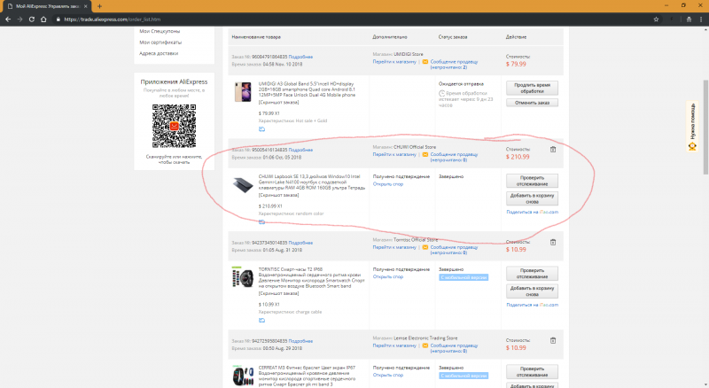Screen dimensions: 709x388
Task: Open Скриншот заказа for CHUWI Lapbook
Action: point(278,196)
